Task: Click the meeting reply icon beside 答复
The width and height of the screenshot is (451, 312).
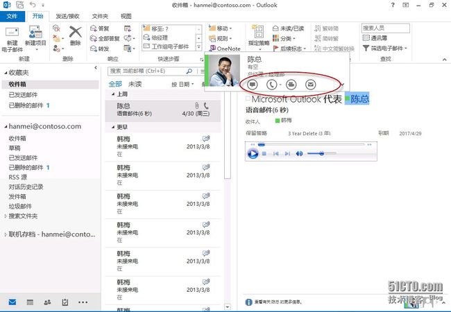Action: pos(128,28)
